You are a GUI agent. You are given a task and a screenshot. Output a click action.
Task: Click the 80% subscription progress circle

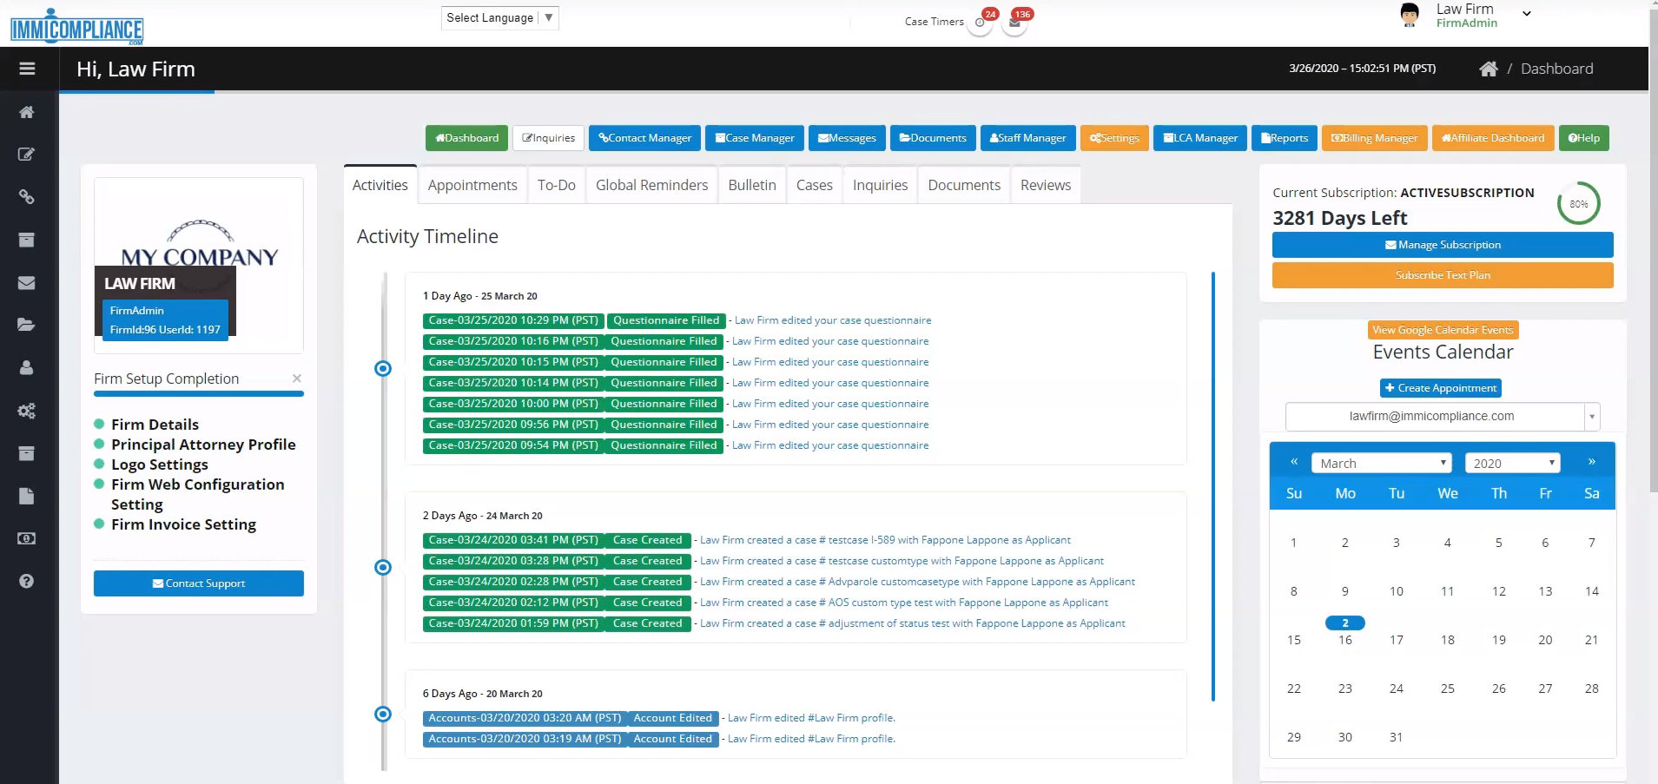click(1580, 202)
